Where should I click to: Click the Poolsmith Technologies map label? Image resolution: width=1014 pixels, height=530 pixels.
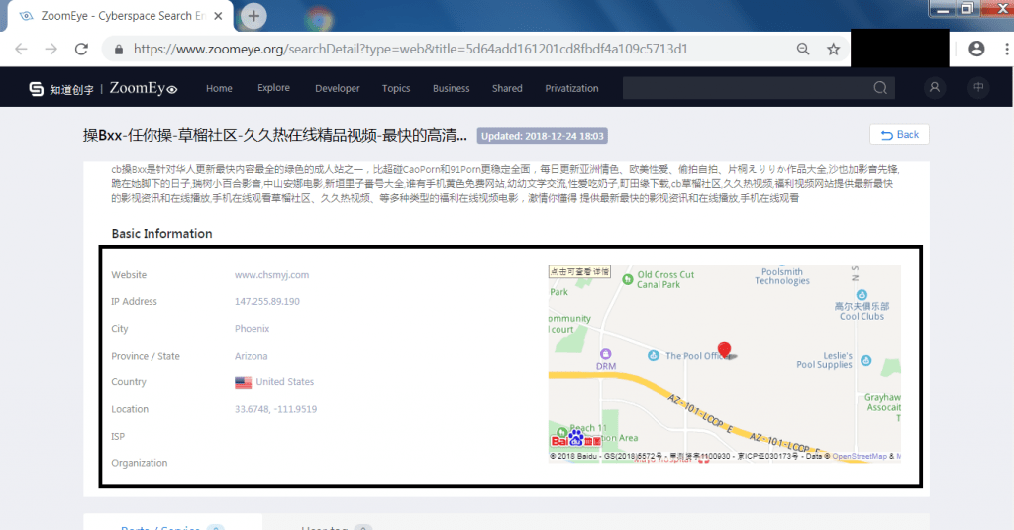point(782,276)
